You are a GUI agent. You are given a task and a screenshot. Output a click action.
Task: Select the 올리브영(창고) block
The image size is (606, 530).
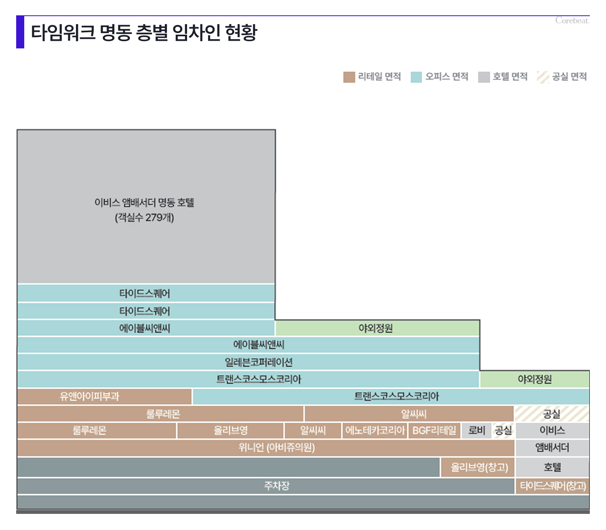[x=478, y=467]
